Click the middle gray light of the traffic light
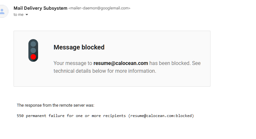This screenshot has height=139, width=256. pyautogui.click(x=33, y=50)
